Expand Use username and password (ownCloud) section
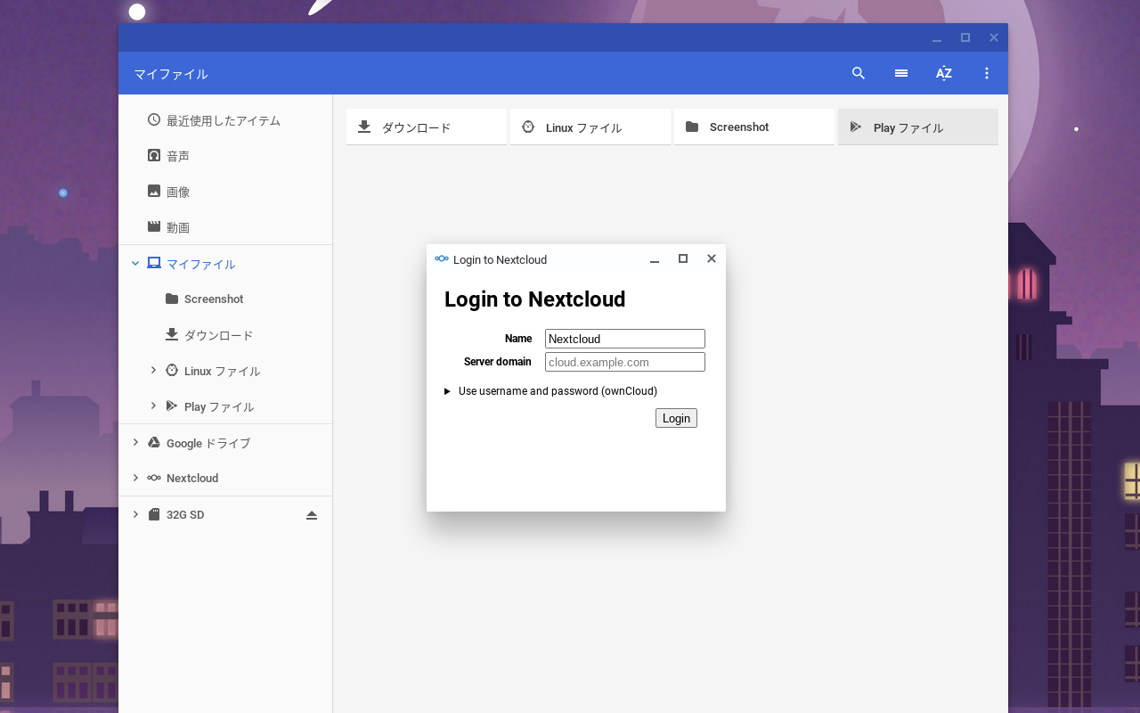Viewport: 1140px width, 713px height. pos(550,391)
